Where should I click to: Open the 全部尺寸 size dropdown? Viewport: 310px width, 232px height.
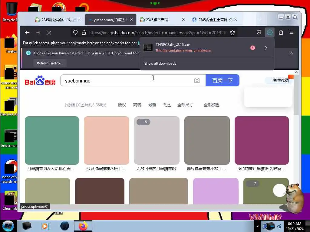pyautogui.click(x=185, y=105)
